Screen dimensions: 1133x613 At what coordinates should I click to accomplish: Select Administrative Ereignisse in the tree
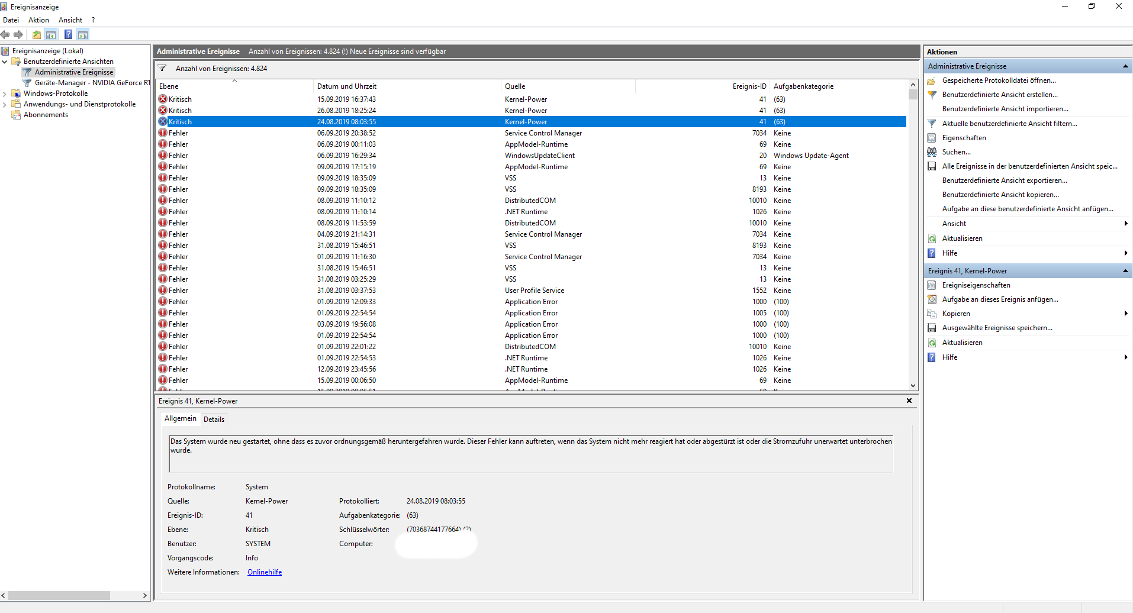pyautogui.click(x=74, y=72)
